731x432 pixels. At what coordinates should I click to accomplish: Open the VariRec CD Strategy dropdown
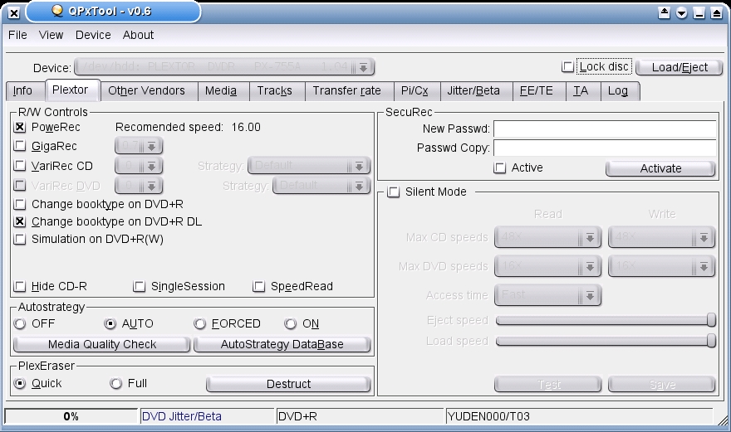[x=309, y=166]
